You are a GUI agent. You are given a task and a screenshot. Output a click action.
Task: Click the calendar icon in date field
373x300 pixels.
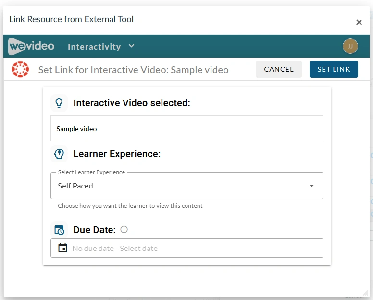(x=63, y=248)
